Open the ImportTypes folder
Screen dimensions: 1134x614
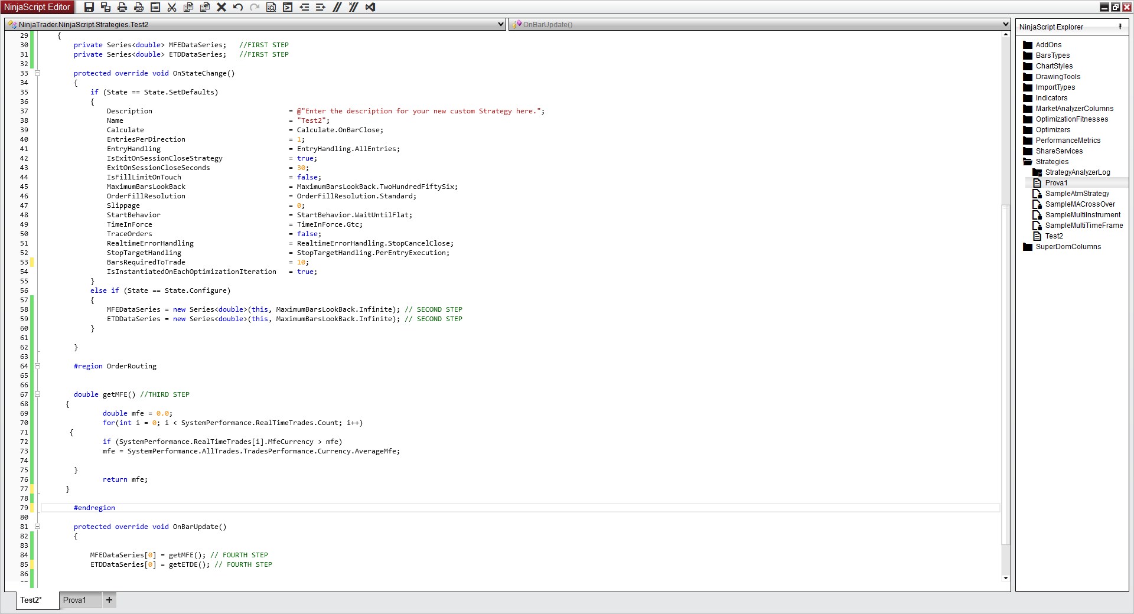pyautogui.click(x=1055, y=87)
